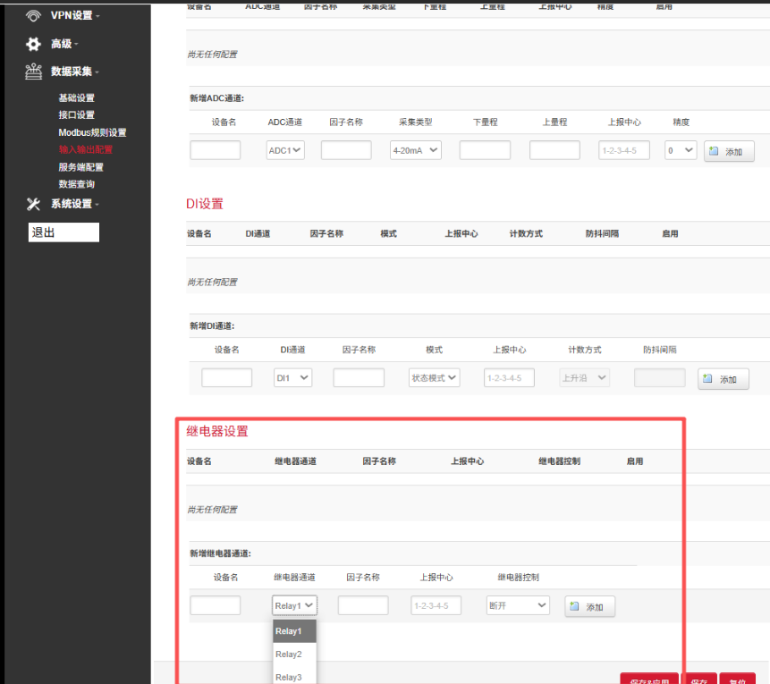
Task: Click the wrench icon for 系统设置
Action: coord(33,204)
